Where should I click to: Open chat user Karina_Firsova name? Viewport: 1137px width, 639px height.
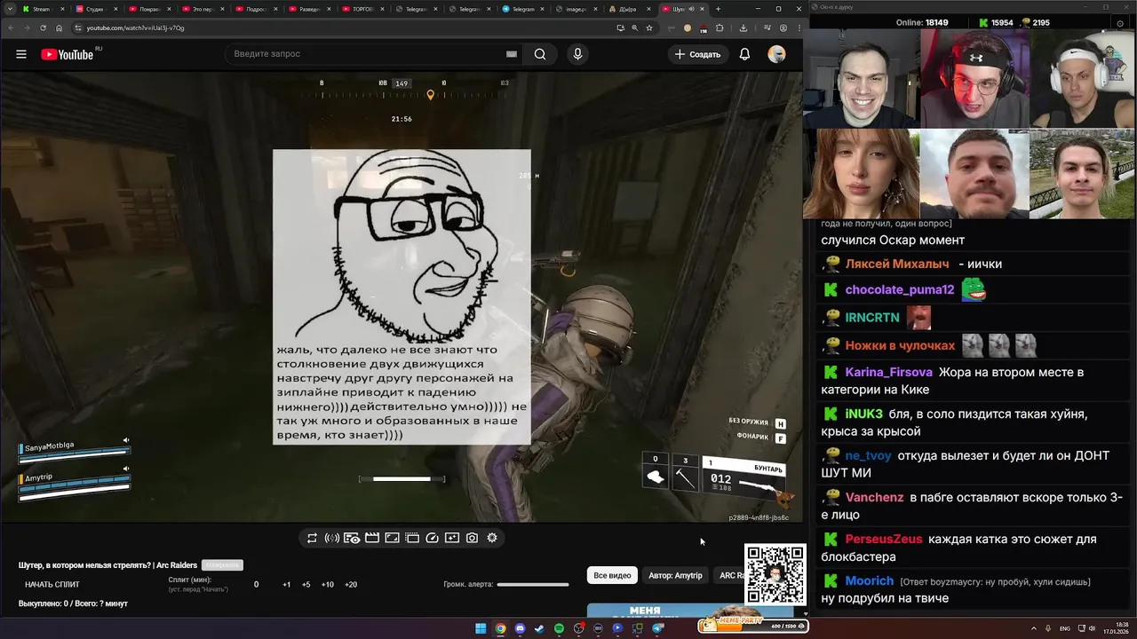tap(888, 372)
